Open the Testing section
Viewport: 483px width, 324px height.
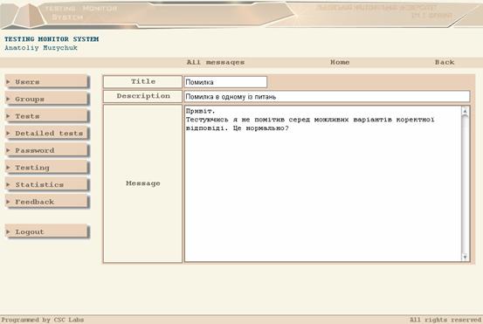point(47,167)
